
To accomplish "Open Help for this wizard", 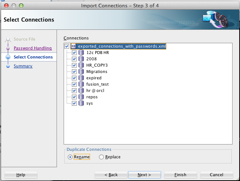I will click(x=21, y=175).
